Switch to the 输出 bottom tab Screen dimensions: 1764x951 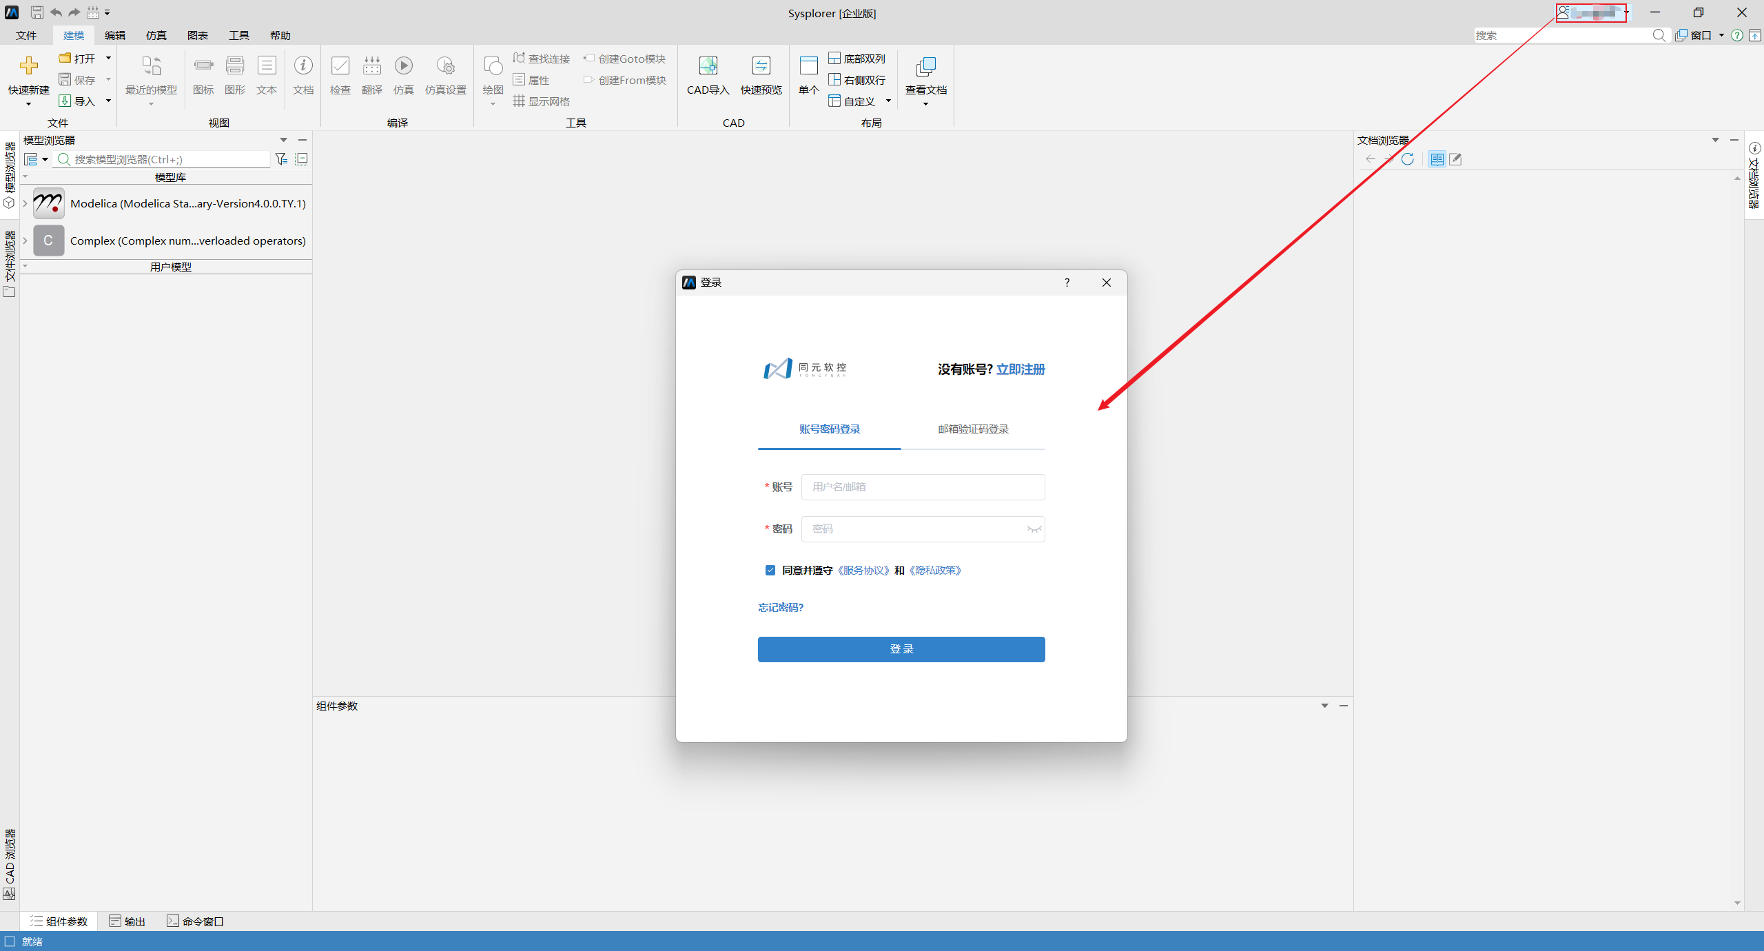click(x=127, y=921)
